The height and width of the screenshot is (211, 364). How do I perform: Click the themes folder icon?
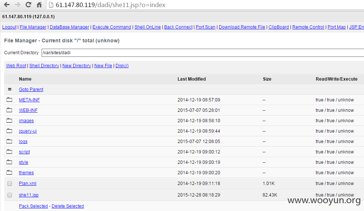pyautogui.click(x=9, y=172)
